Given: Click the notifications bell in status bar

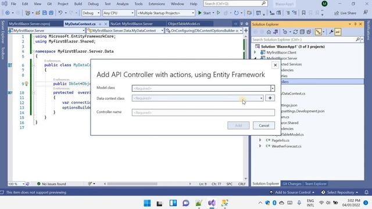Looking at the screenshot, I should click(367, 192).
